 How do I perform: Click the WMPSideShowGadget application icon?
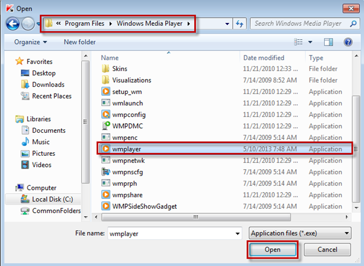[x=106, y=206]
